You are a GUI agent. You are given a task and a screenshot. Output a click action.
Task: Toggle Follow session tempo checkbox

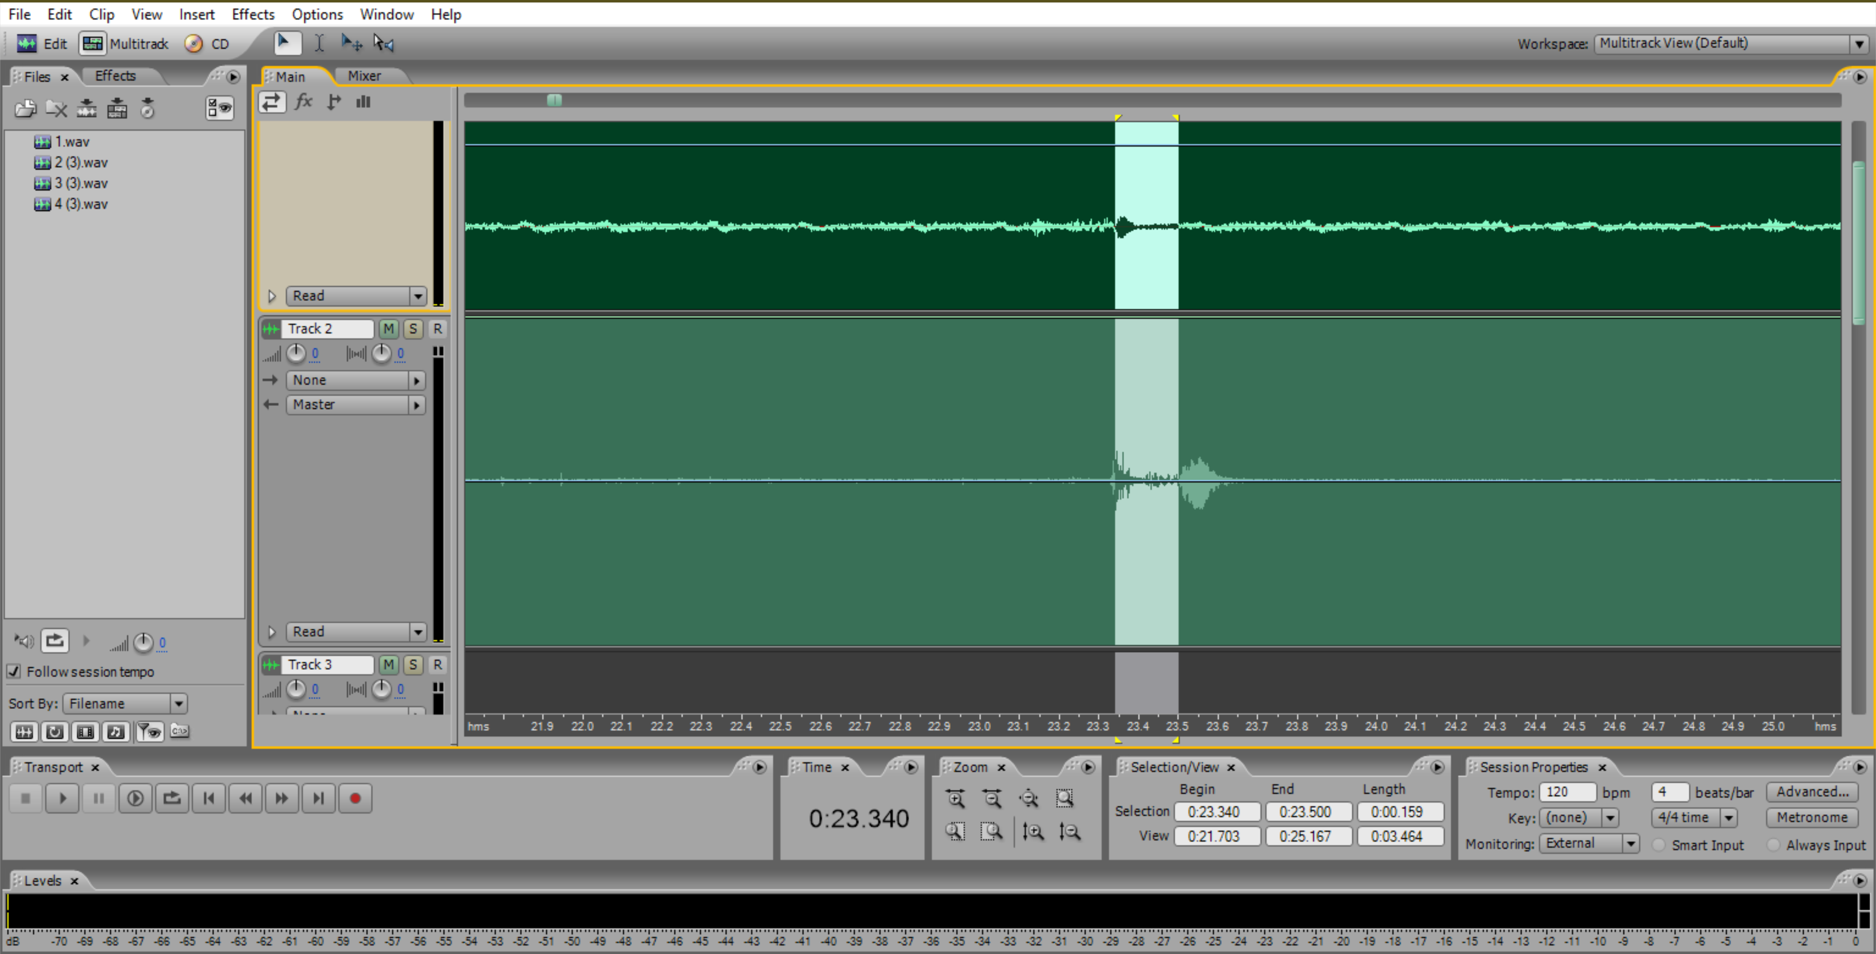(x=14, y=672)
